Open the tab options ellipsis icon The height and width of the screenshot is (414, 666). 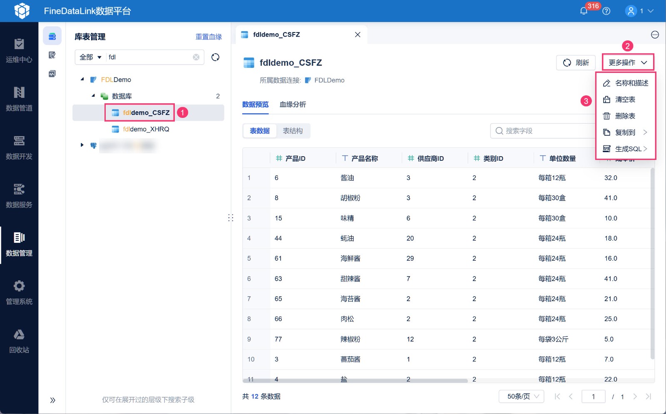click(x=655, y=35)
